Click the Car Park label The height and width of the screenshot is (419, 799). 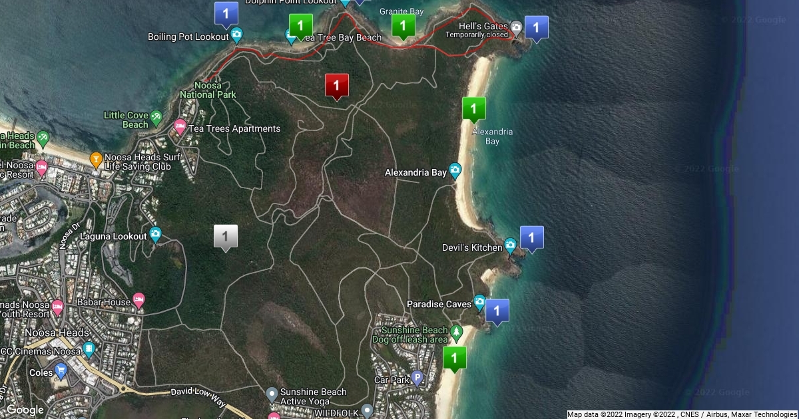(390, 380)
